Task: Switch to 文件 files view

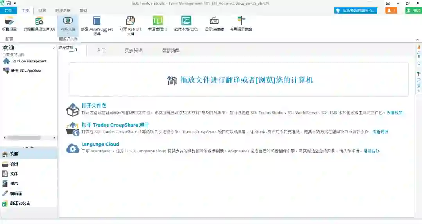Action: [29, 174]
